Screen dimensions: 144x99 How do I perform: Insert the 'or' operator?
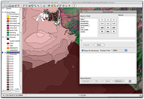pyautogui.click(x=108, y=28)
